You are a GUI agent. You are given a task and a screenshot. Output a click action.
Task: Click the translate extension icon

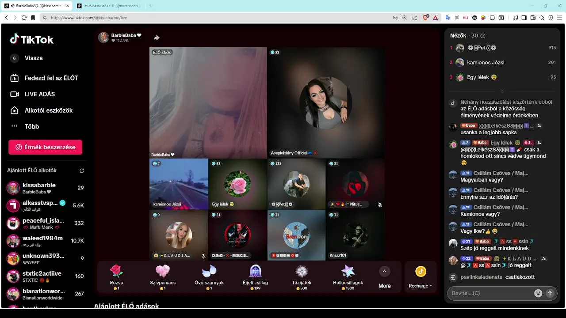(447, 18)
